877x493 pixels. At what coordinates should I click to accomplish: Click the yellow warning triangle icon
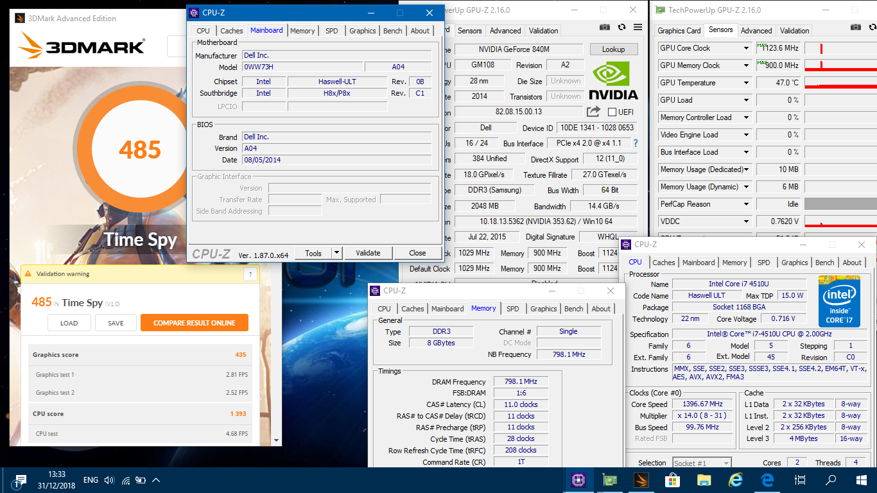click(x=28, y=274)
